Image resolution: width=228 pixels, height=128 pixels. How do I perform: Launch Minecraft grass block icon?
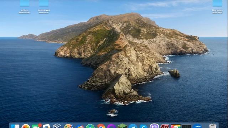pos(122,126)
